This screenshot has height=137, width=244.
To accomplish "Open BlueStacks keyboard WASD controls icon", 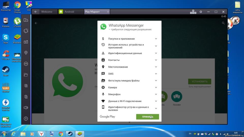I will (x=193, y=12).
